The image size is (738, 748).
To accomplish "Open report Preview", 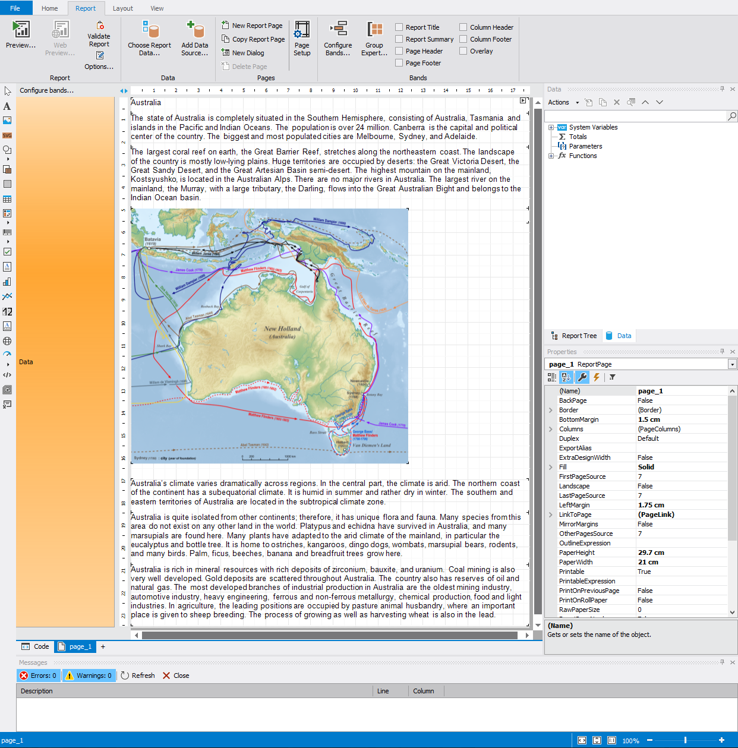I will (21, 34).
